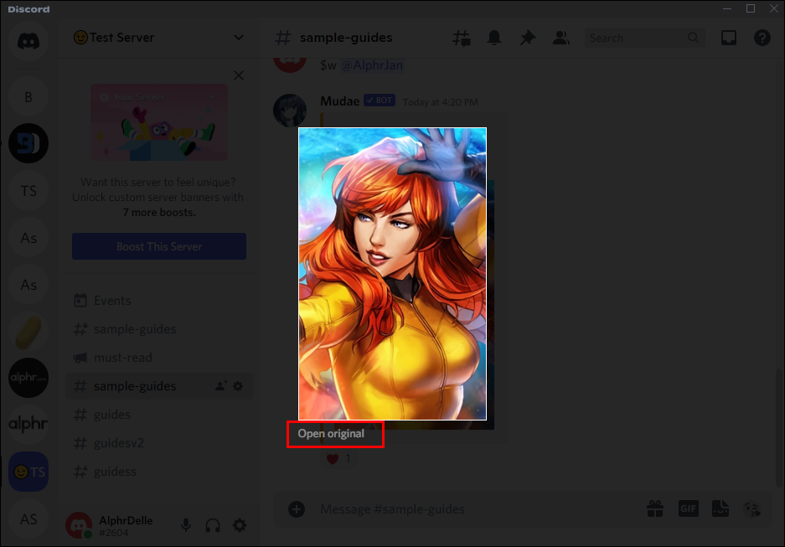
Task: Open the AS server at sidebar bottom
Action: click(x=28, y=519)
